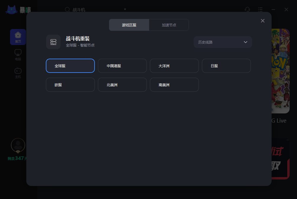The image size is (297, 199).
Task: Switch to the 游戏区服 tab
Action: (129, 25)
